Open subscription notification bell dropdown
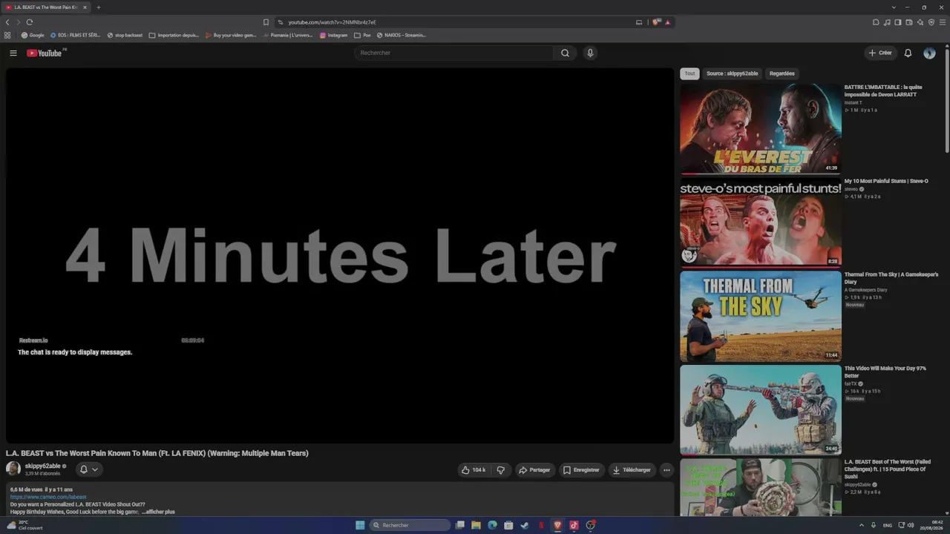 pos(88,469)
